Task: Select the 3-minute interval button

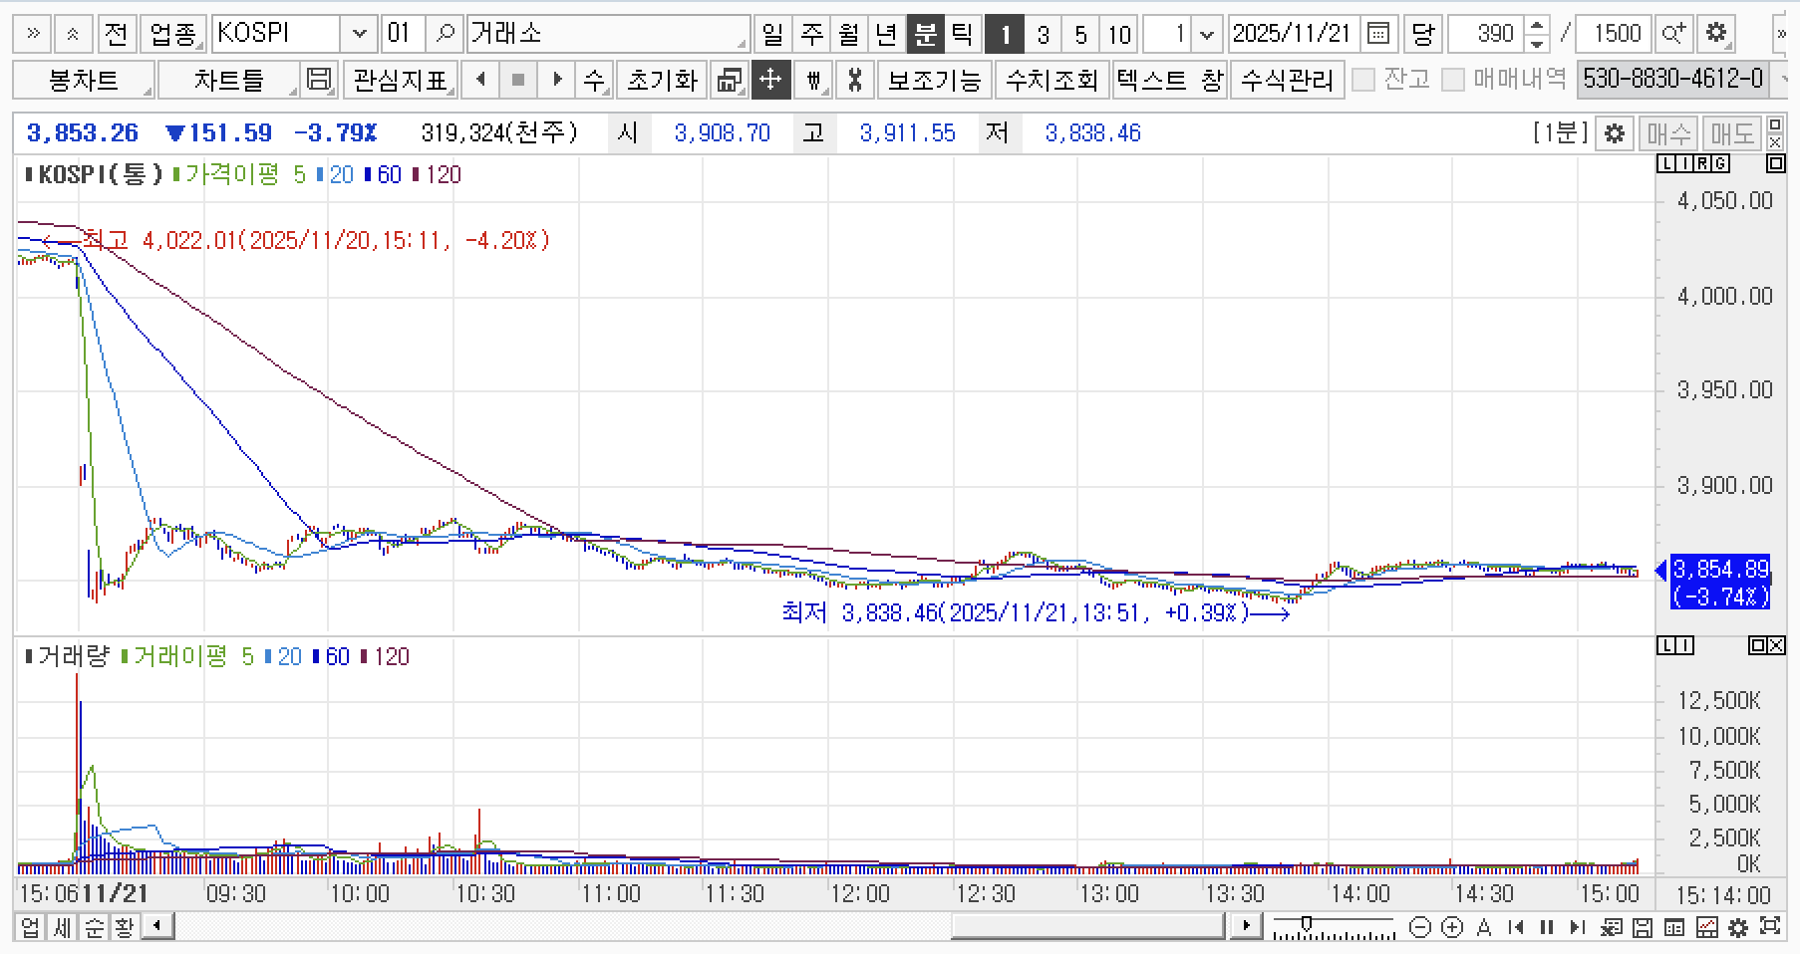Action: tap(1043, 34)
